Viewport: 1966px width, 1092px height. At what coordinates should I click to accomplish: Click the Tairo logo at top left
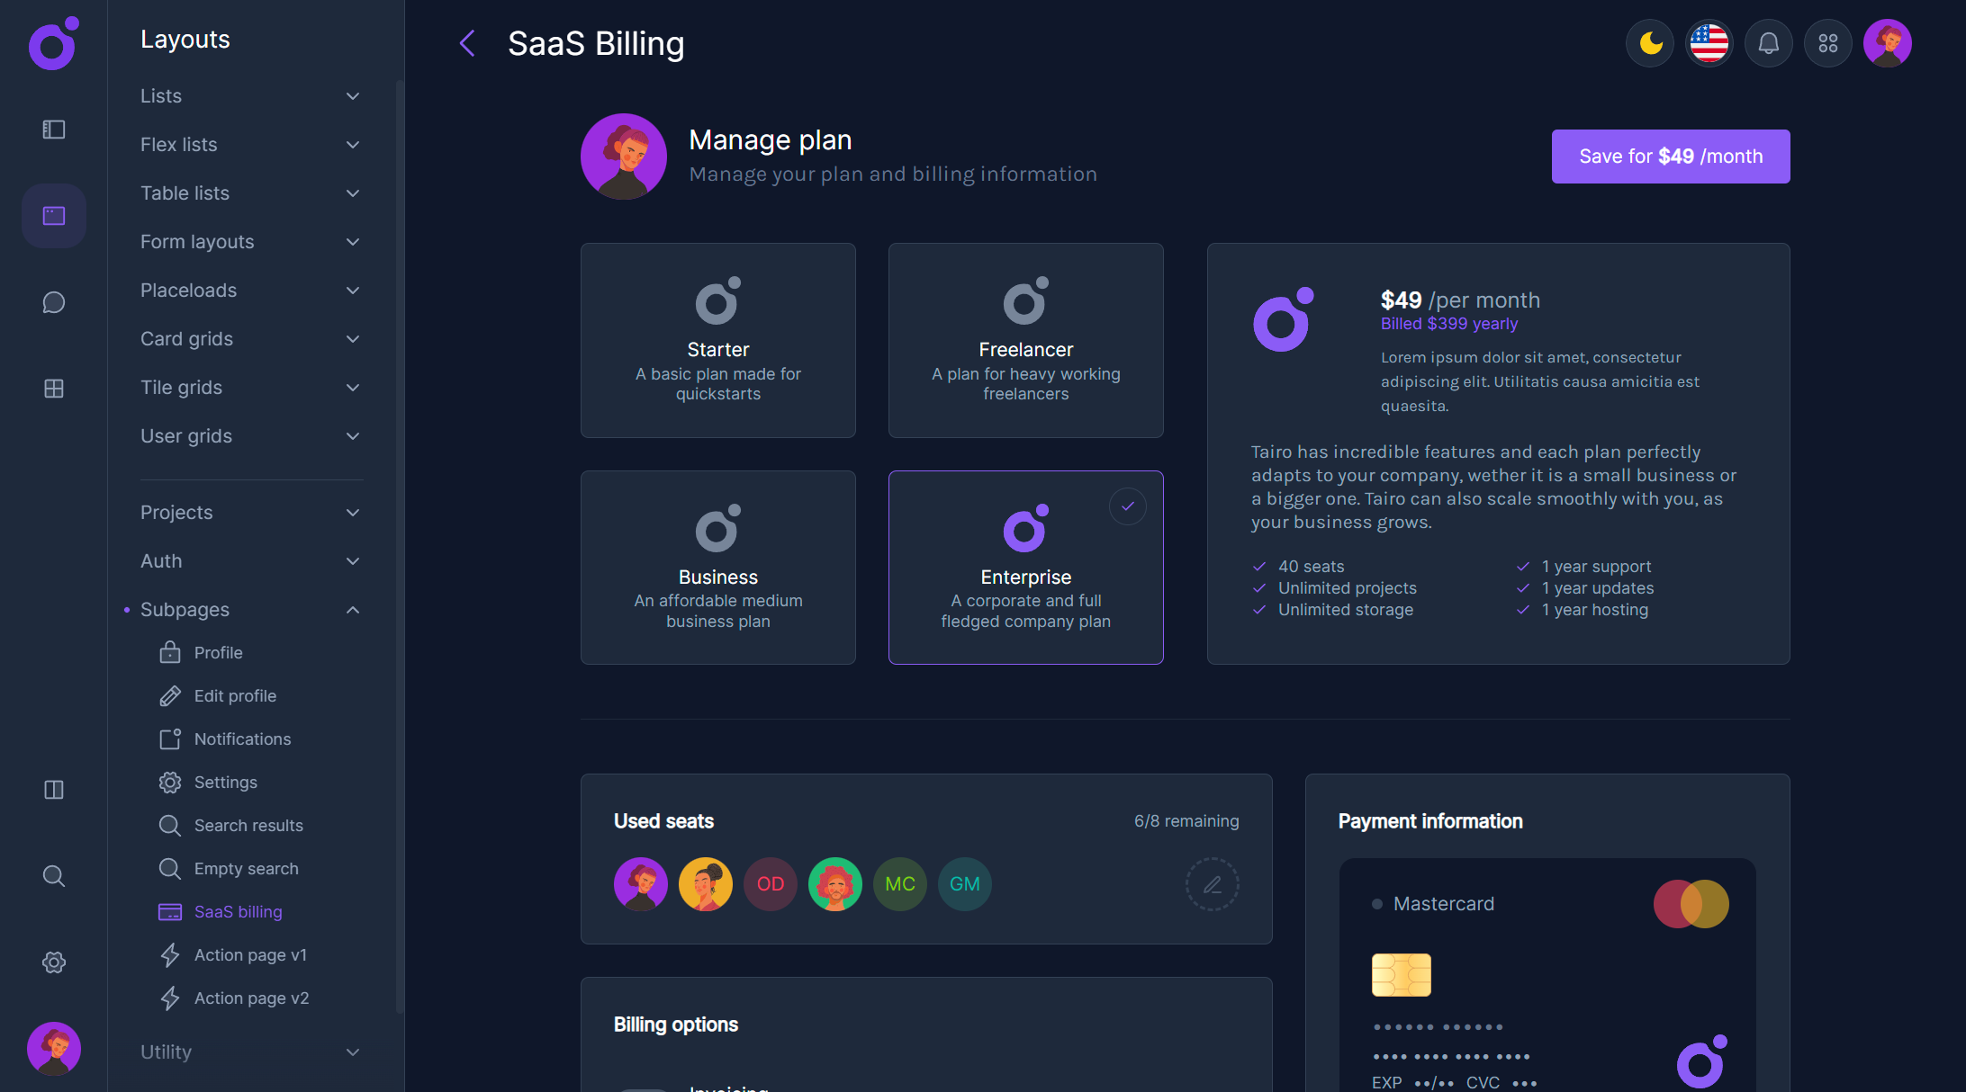51,43
